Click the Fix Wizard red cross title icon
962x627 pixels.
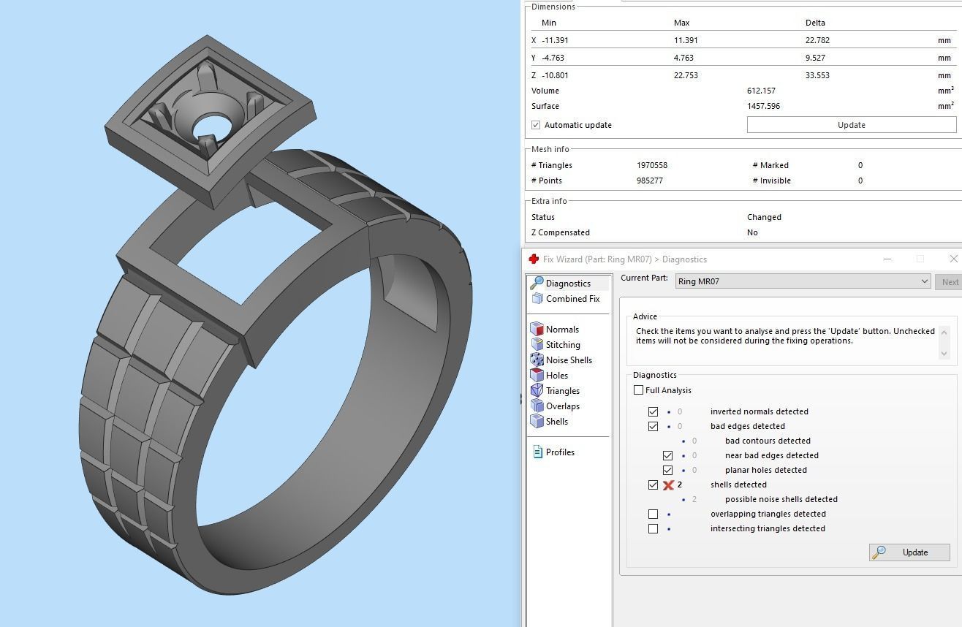click(534, 259)
